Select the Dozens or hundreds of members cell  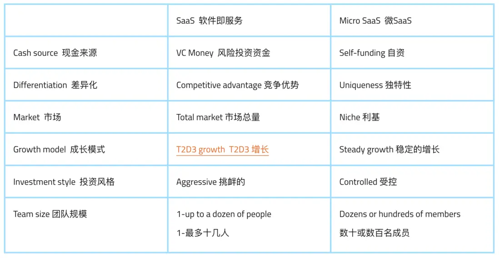pyautogui.click(x=399, y=214)
